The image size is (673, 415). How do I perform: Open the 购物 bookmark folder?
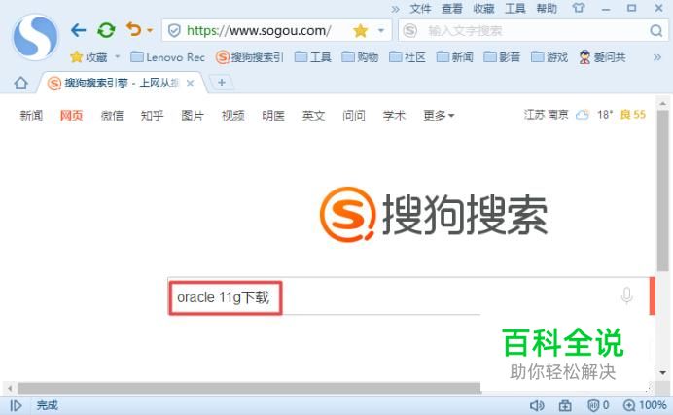tap(360, 57)
